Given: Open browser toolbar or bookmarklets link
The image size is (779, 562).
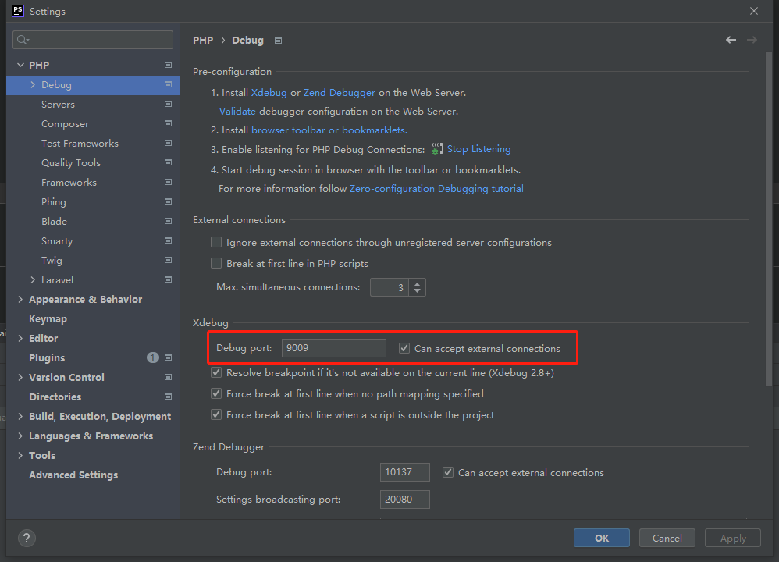Looking at the screenshot, I should (x=329, y=130).
